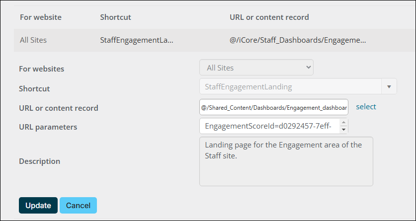
Task: Click inside the URL parameters text box
Action: (x=269, y=126)
